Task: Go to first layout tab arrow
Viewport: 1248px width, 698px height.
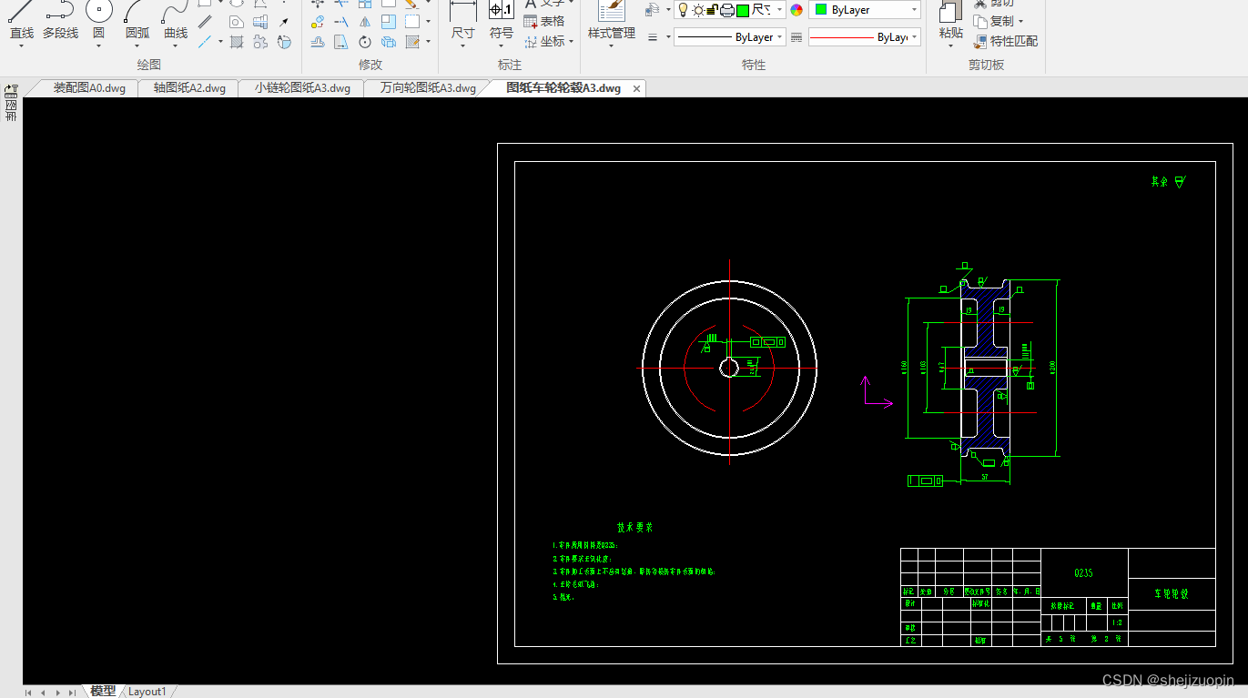Action: tap(28, 693)
